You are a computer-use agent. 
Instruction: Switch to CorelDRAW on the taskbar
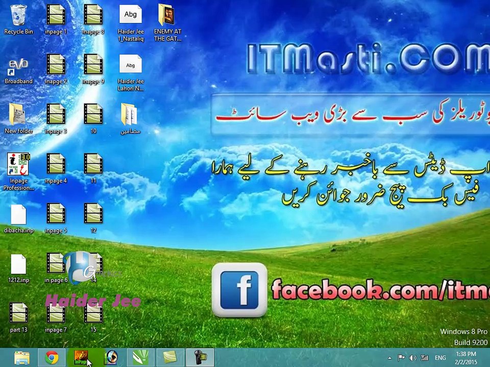(141, 358)
